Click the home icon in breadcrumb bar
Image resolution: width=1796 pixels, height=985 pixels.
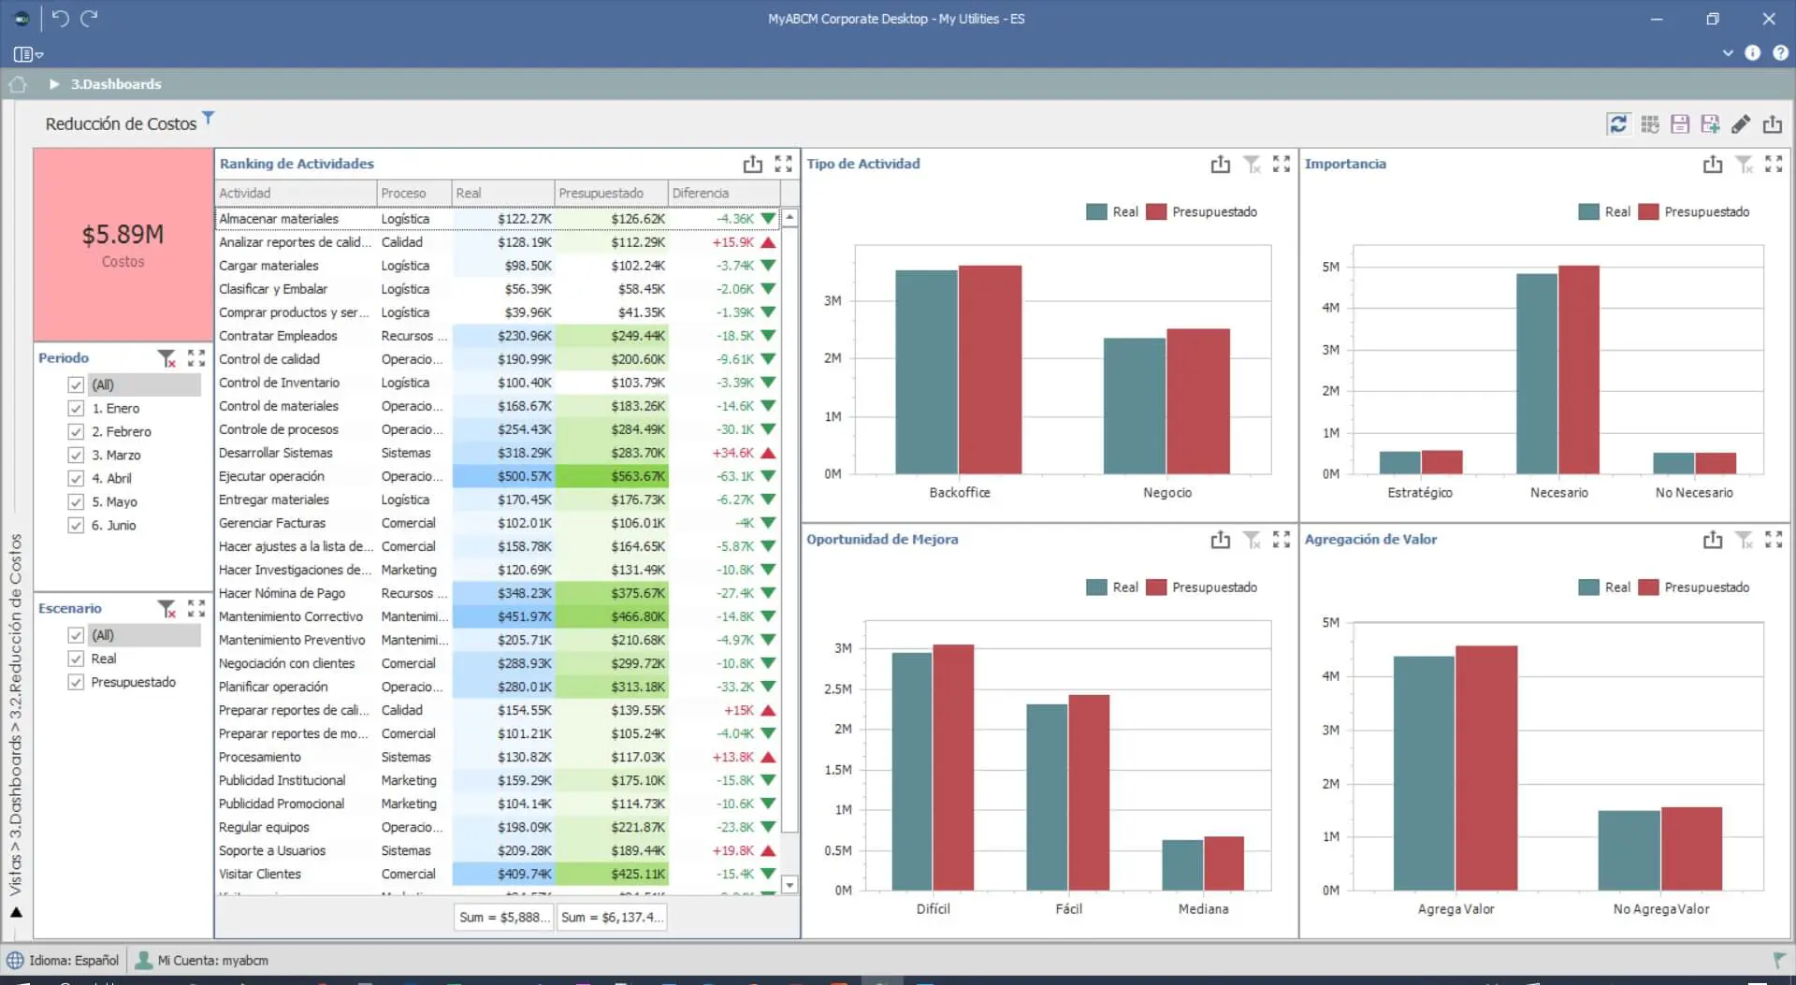pyautogui.click(x=18, y=84)
